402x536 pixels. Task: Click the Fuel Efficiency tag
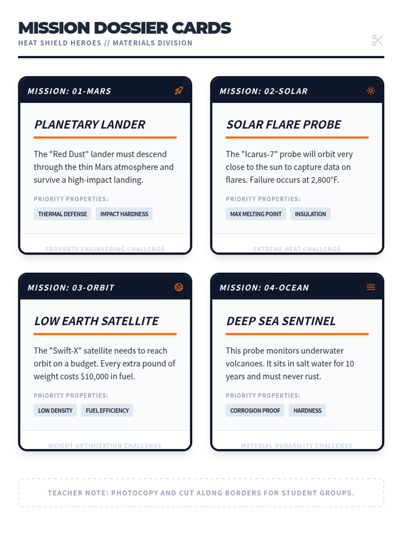click(107, 411)
